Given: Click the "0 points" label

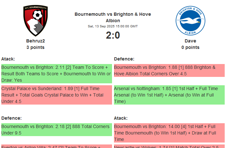Looking at the screenshot, I should [x=190, y=47].
